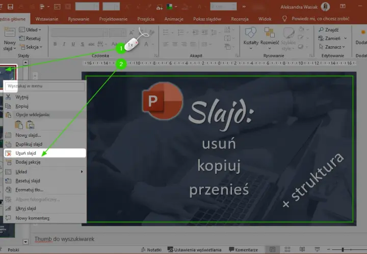Viewport: 367px width, 254px height.
Task: Click the notes text Thumb do wyszukiwarek
Action: click(x=64, y=239)
